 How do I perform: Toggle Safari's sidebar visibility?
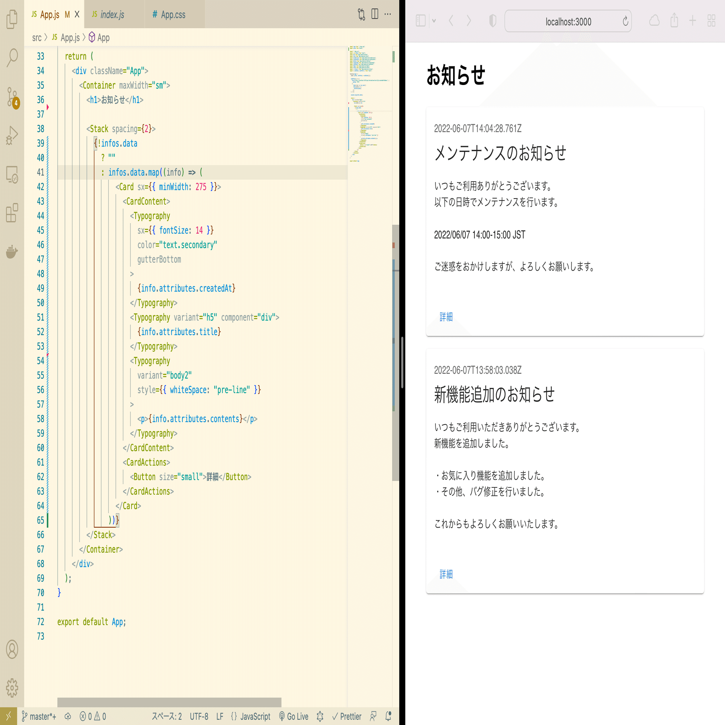pos(420,21)
